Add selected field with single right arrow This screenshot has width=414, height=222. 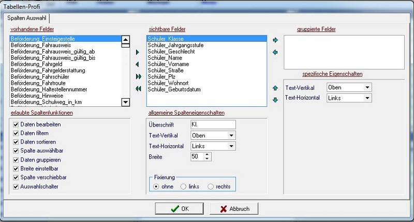(137, 52)
